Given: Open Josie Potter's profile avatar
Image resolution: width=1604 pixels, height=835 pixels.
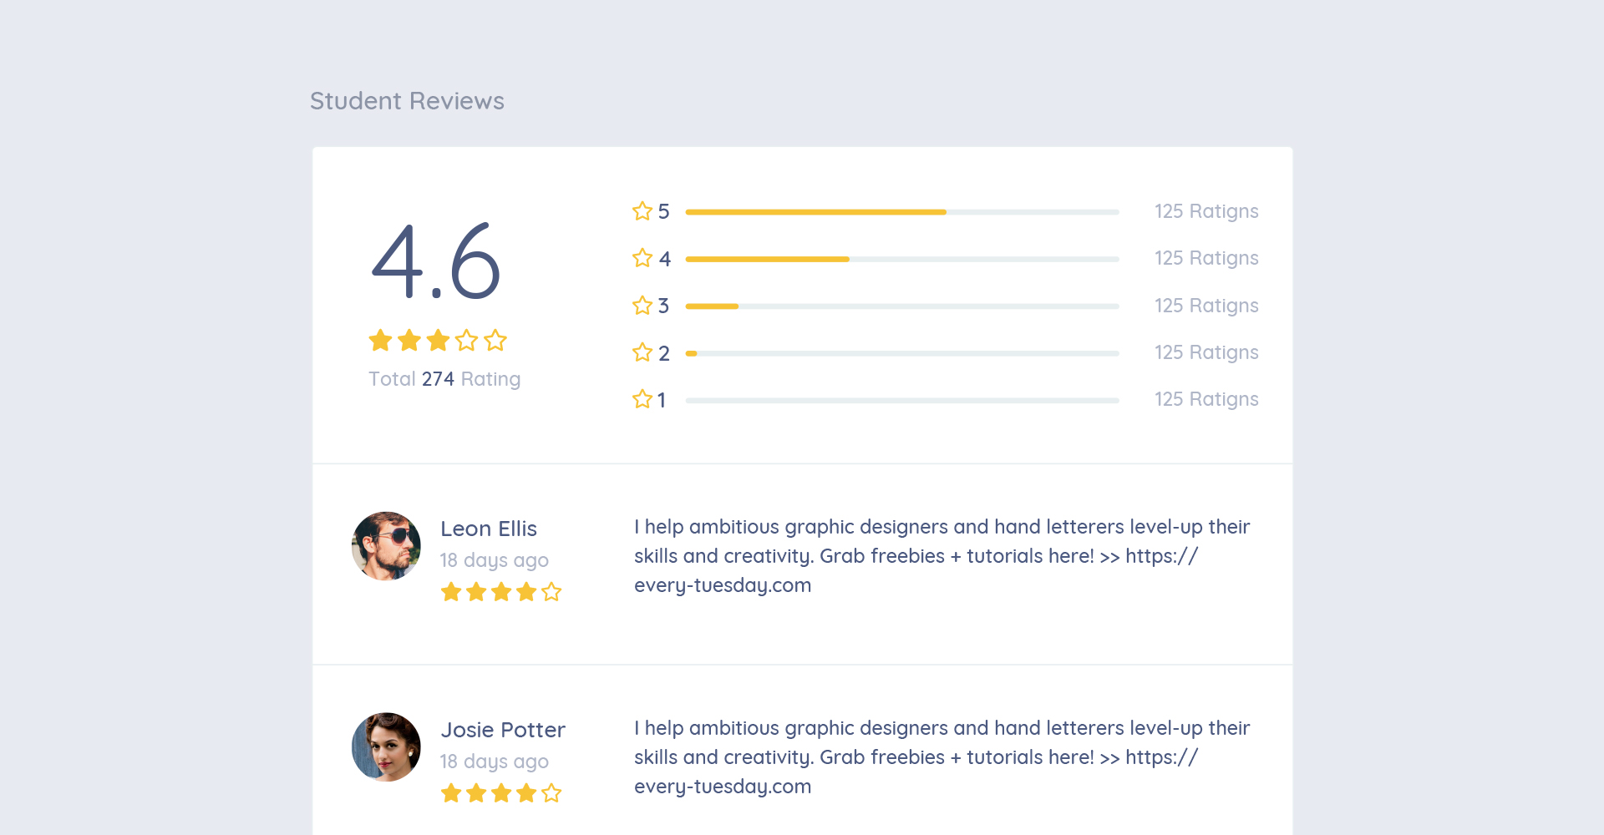Looking at the screenshot, I should coord(386,747).
